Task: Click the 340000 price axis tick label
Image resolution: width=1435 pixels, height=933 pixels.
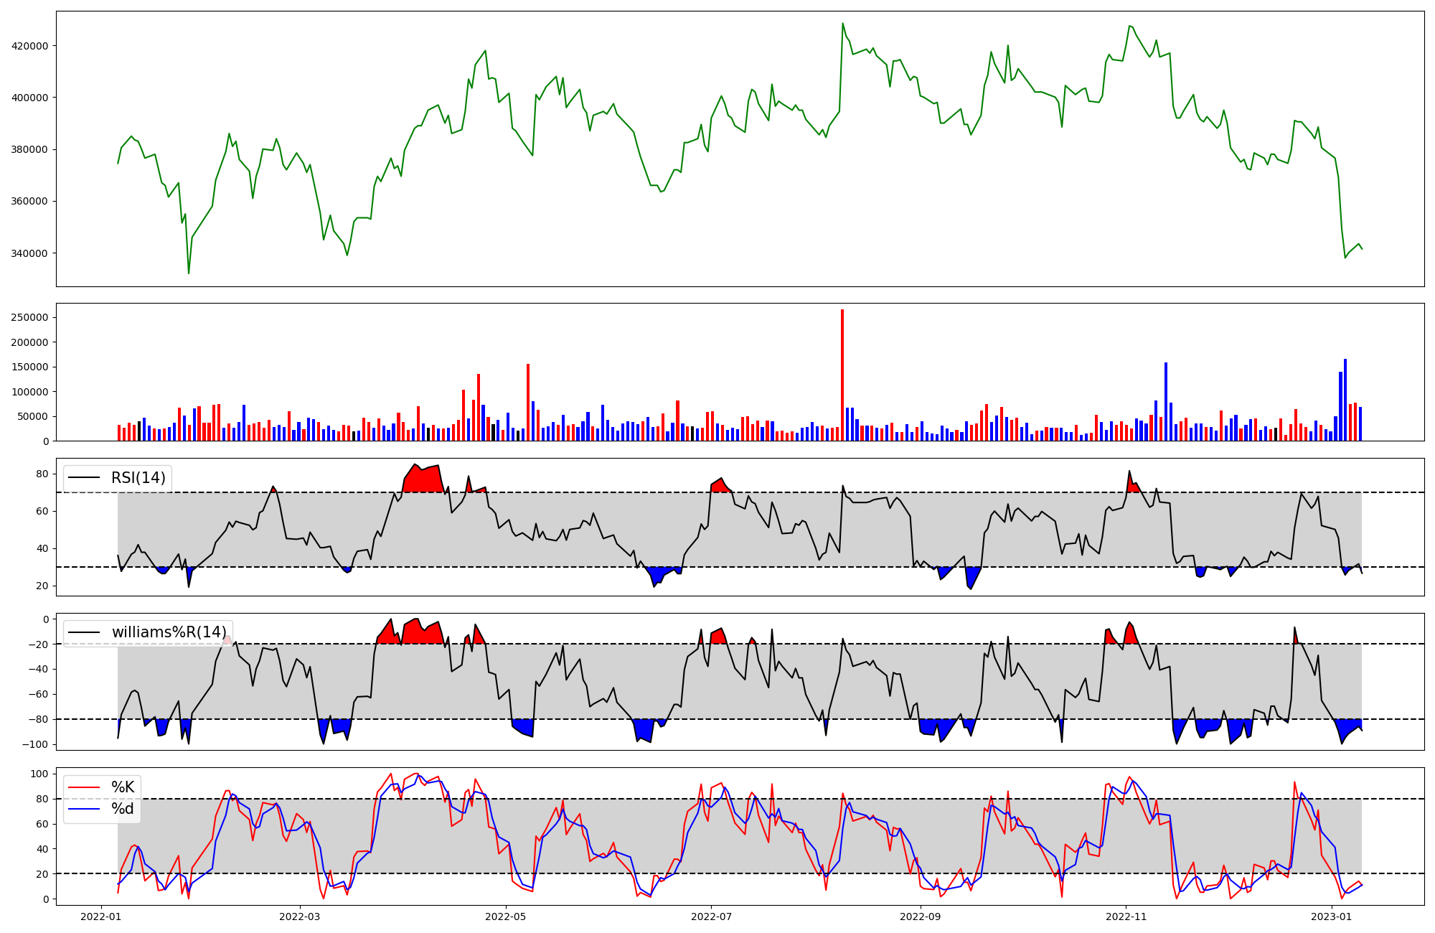Action: coord(29,253)
